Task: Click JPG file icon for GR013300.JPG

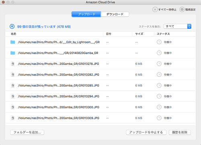Action: pyautogui.click(x=13, y=107)
